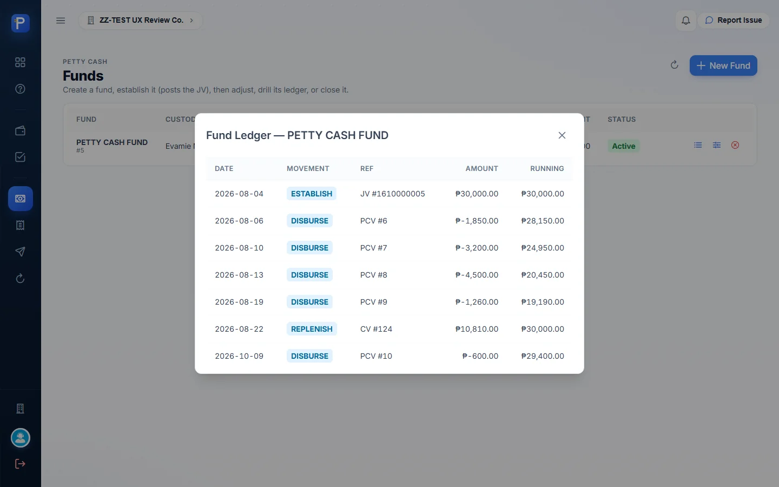Click the Active status badge
Screen dimensions: 779x487
pyautogui.click(x=624, y=146)
